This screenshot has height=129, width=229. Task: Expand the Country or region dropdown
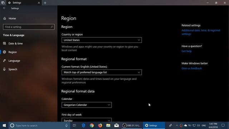pyautogui.click(x=102, y=40)
